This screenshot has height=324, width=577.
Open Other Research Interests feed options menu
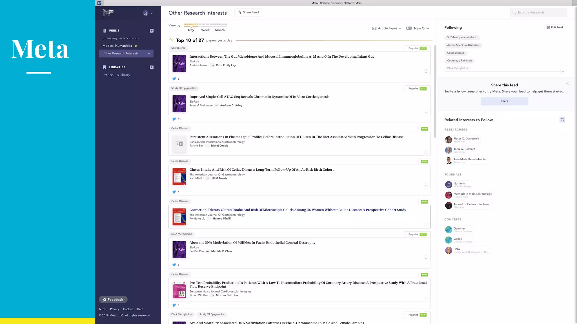(x=150, y=53)
